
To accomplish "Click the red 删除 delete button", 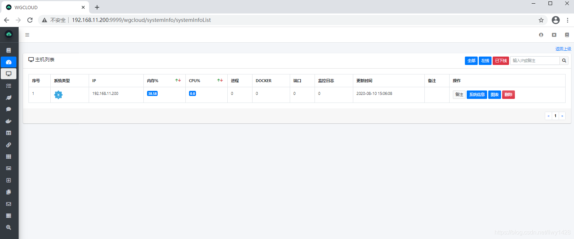I will 508,95.
